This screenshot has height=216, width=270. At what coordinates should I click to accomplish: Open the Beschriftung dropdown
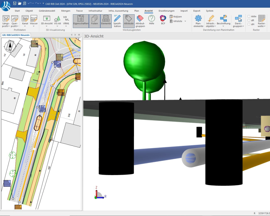click(223, 26)
